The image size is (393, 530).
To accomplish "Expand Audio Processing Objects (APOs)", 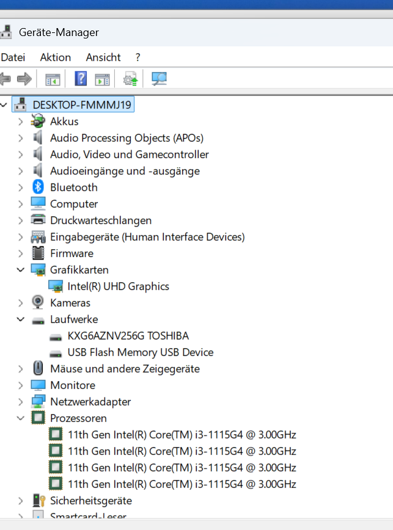I will coord(21,138).
